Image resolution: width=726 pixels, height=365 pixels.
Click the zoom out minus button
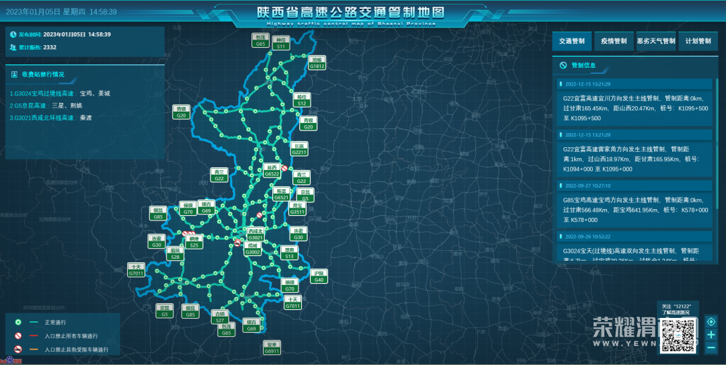click(x=711, y=348)
